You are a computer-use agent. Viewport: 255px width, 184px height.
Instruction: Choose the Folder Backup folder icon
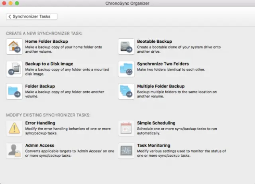click(14, 91)
